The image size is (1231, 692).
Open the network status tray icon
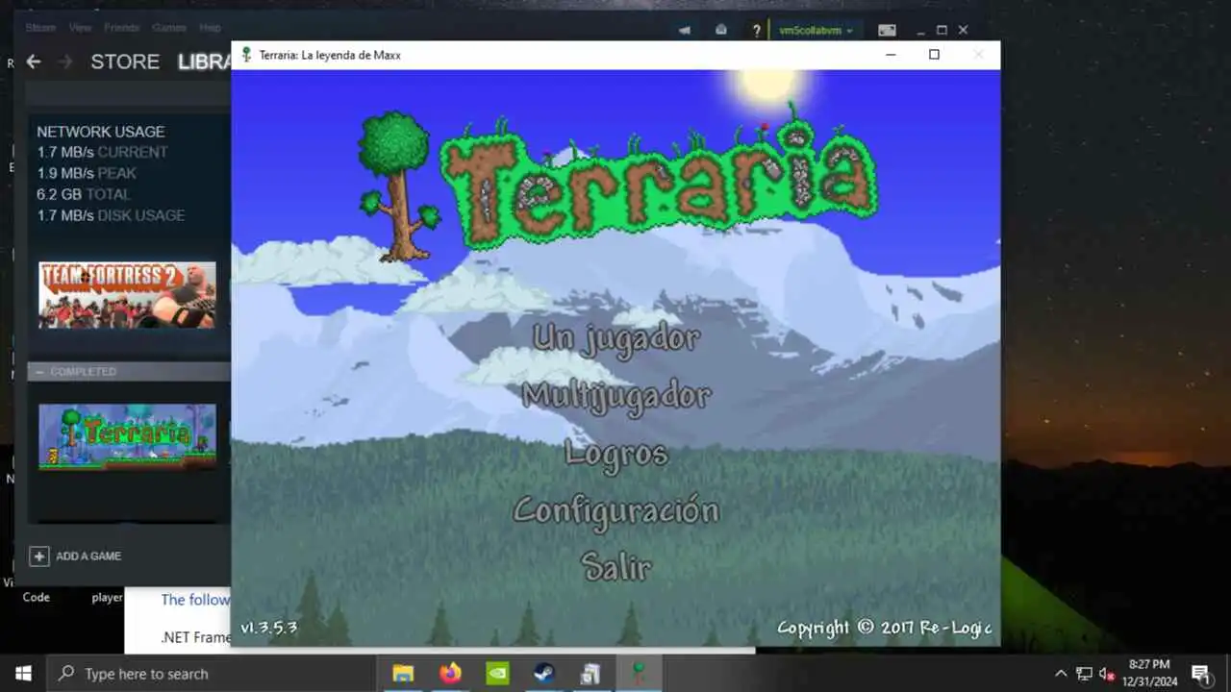click(1084, 674)
